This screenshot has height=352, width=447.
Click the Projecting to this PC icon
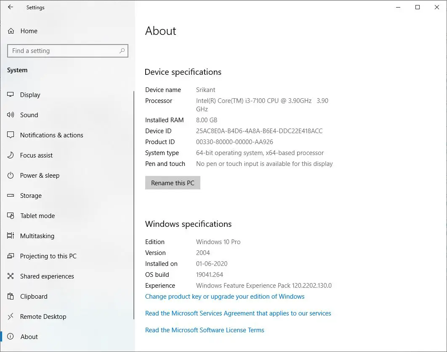11,256
